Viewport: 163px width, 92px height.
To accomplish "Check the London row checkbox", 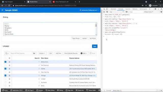I will [5, 79].
